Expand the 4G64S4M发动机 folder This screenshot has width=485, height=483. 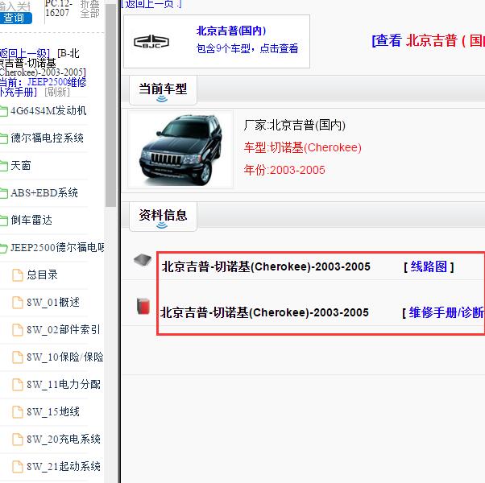pyautogui.click(x=48, y=110)
